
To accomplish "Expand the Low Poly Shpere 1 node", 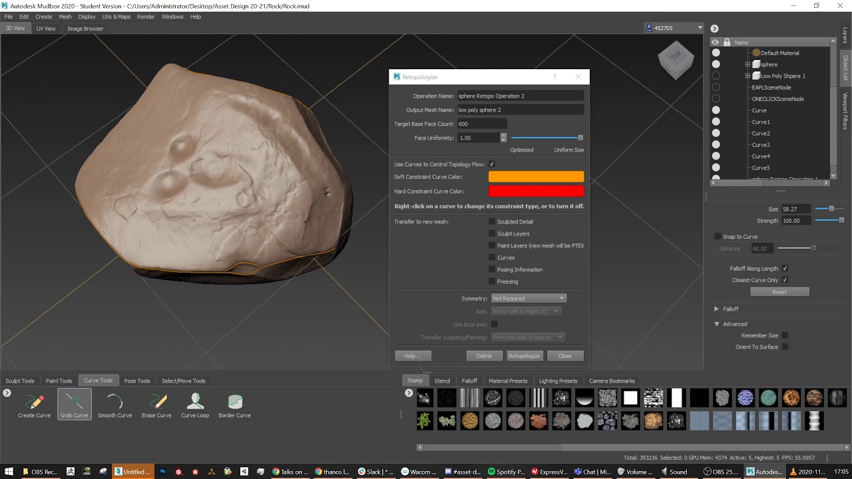I will [x=747, y=76].
